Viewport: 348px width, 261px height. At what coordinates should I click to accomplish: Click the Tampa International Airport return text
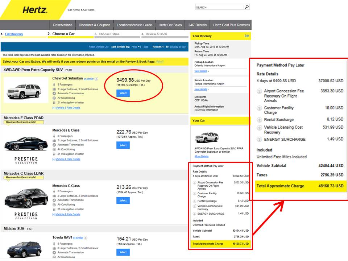209,84
